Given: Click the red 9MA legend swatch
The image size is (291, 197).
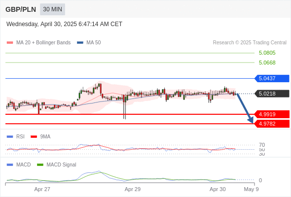Looking at the screenshot, I should point(34,137).
